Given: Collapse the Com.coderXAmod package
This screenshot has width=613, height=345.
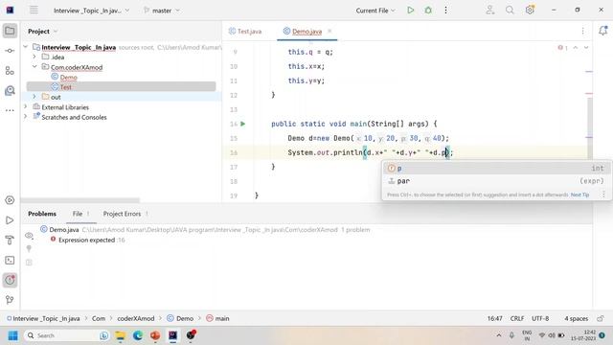Looking at the screenshot, I should tap(34, 67).
